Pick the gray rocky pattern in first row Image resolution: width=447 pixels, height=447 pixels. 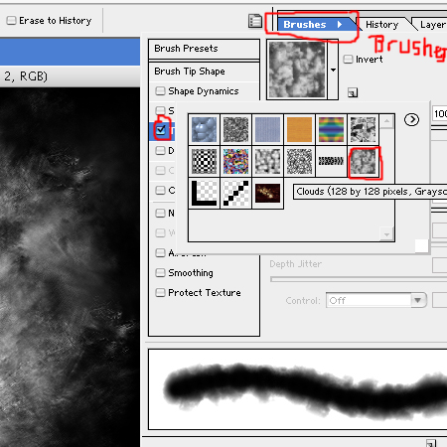tap(363, 129)
